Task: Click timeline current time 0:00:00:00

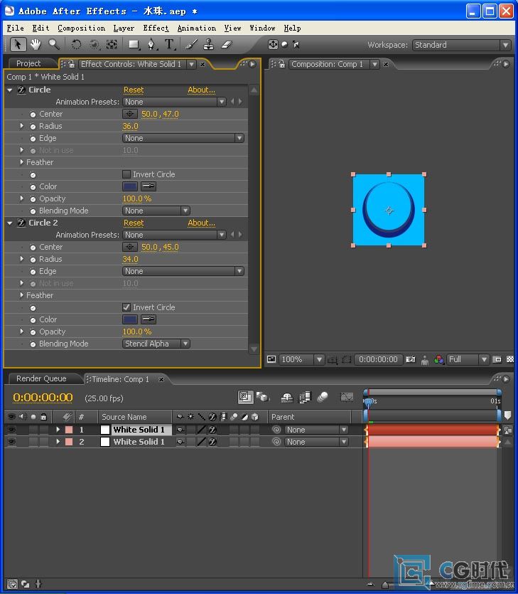Action: (43, 398)
